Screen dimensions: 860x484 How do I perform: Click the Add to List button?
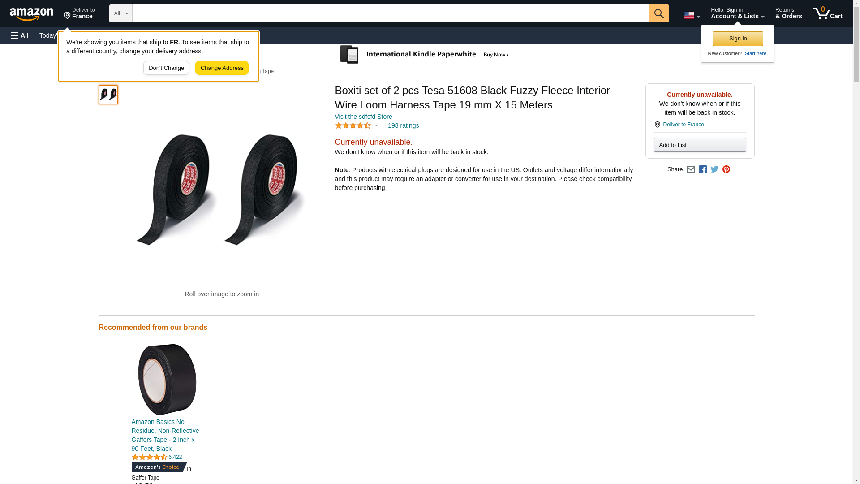[700, 145]
